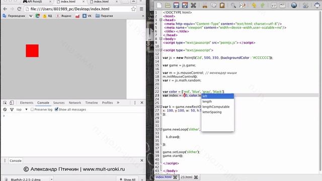
Task: Open the Sources tab in DevTools
Action: click(59, 103)
